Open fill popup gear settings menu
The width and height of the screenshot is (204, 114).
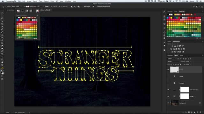[x=37, y=15]
